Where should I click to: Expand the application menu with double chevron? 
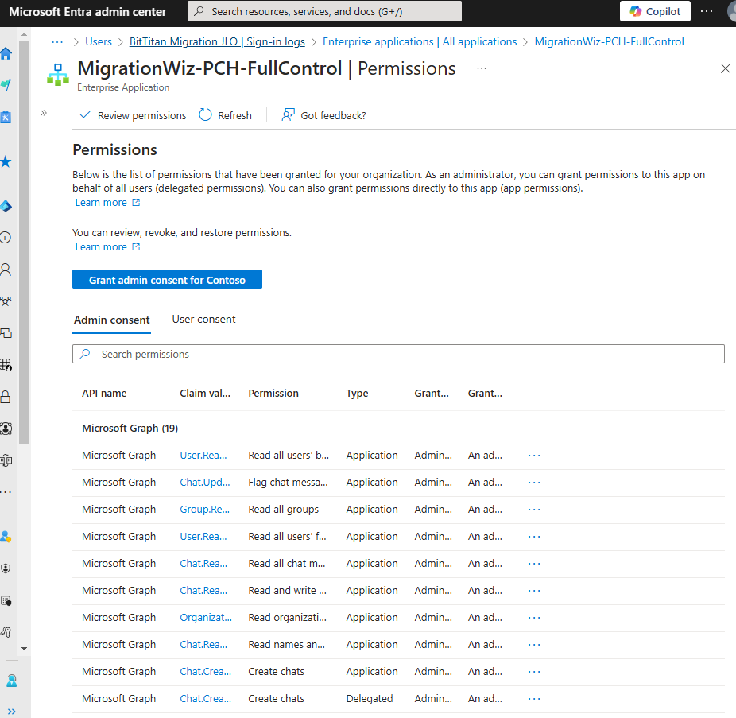[44, 113]
